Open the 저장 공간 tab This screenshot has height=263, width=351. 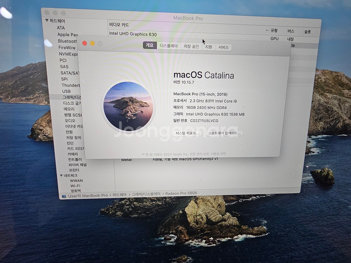tap(191, 47)
